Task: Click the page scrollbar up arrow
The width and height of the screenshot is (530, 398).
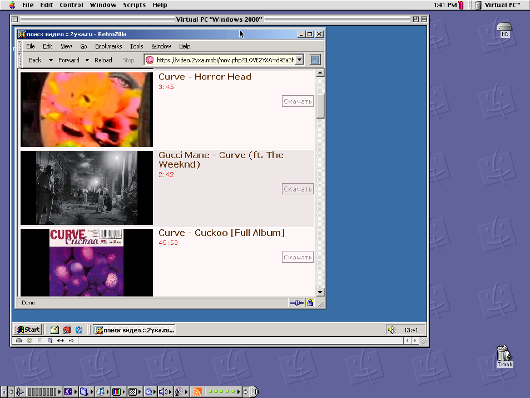Action: pyautogui.click(x=320, y=73)
